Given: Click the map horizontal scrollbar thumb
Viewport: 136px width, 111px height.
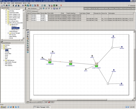Looking at the screenshot, I should tap(82, 99).
